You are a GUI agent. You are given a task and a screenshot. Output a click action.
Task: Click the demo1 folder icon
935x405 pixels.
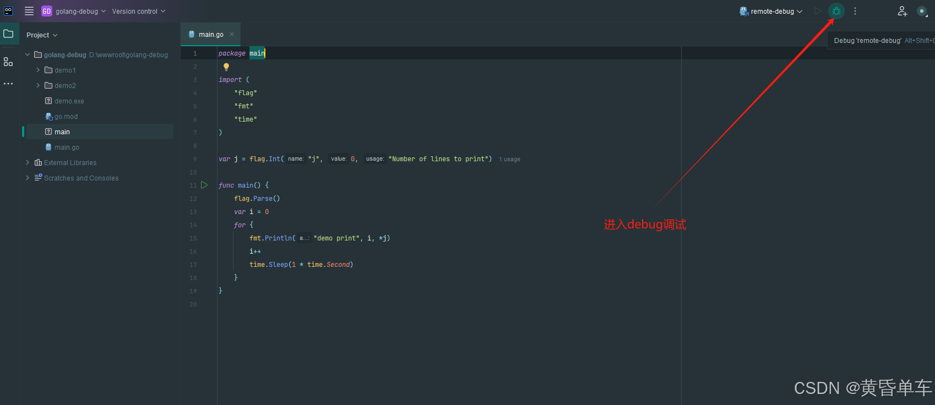[48, 70]
